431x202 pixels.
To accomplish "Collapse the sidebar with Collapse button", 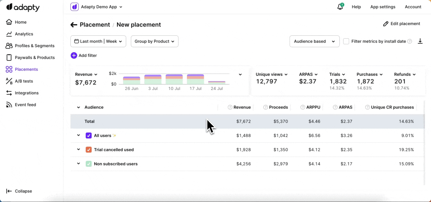I will tap(19, 191).
